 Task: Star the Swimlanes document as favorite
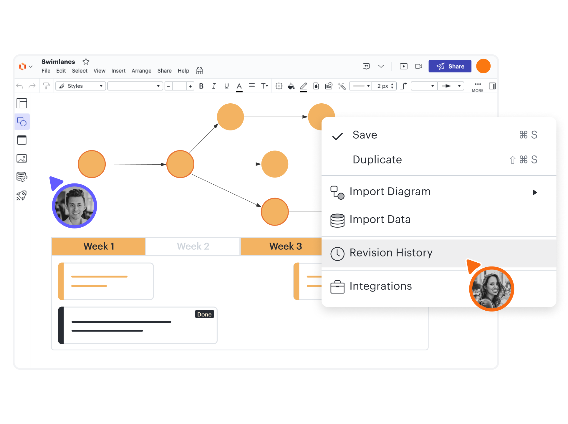click(x=86, y=62)
